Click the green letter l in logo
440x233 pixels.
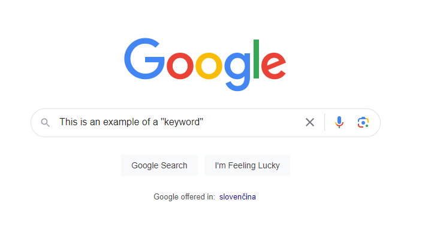(x=256, y=59)
